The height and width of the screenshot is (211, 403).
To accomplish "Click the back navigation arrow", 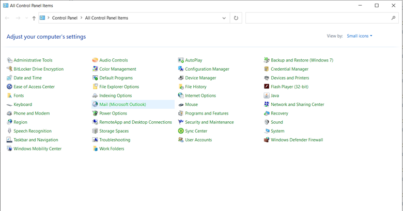I will click(x=7, y=18).
